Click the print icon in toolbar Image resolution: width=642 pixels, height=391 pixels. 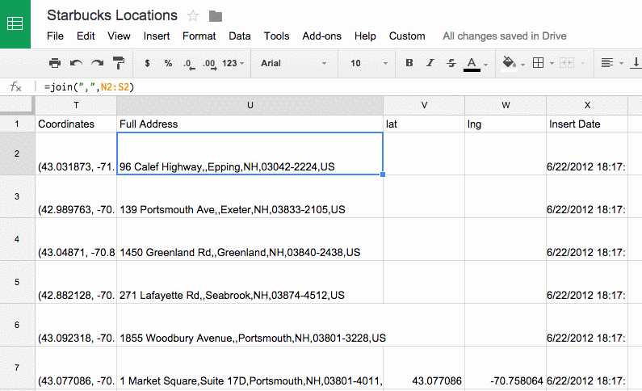coord(55,63)
